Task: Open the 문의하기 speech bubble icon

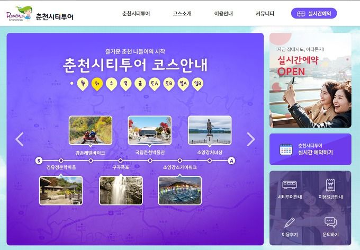Action: [x=330, y=222]
